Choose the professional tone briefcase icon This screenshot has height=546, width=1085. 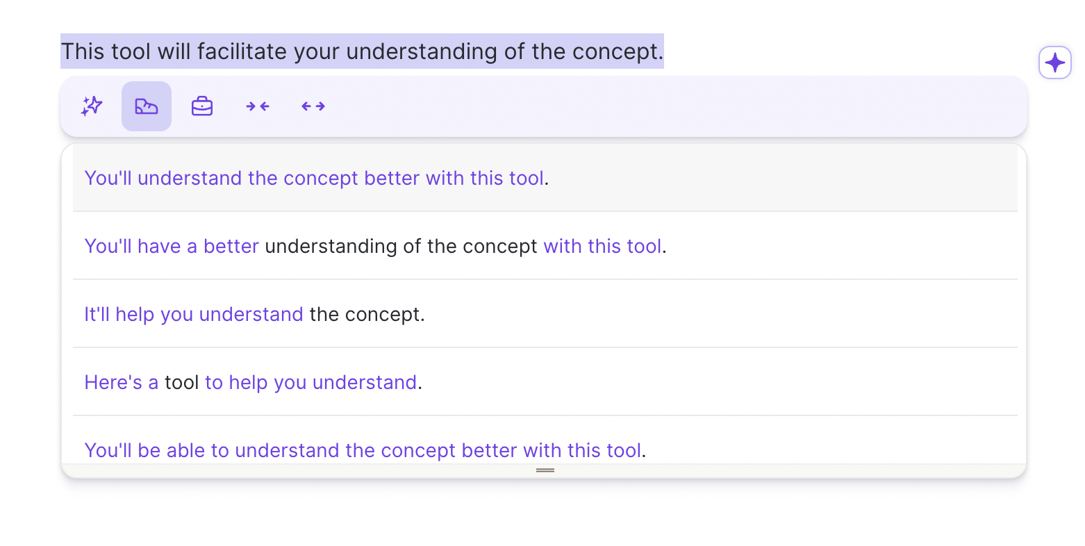201,106
